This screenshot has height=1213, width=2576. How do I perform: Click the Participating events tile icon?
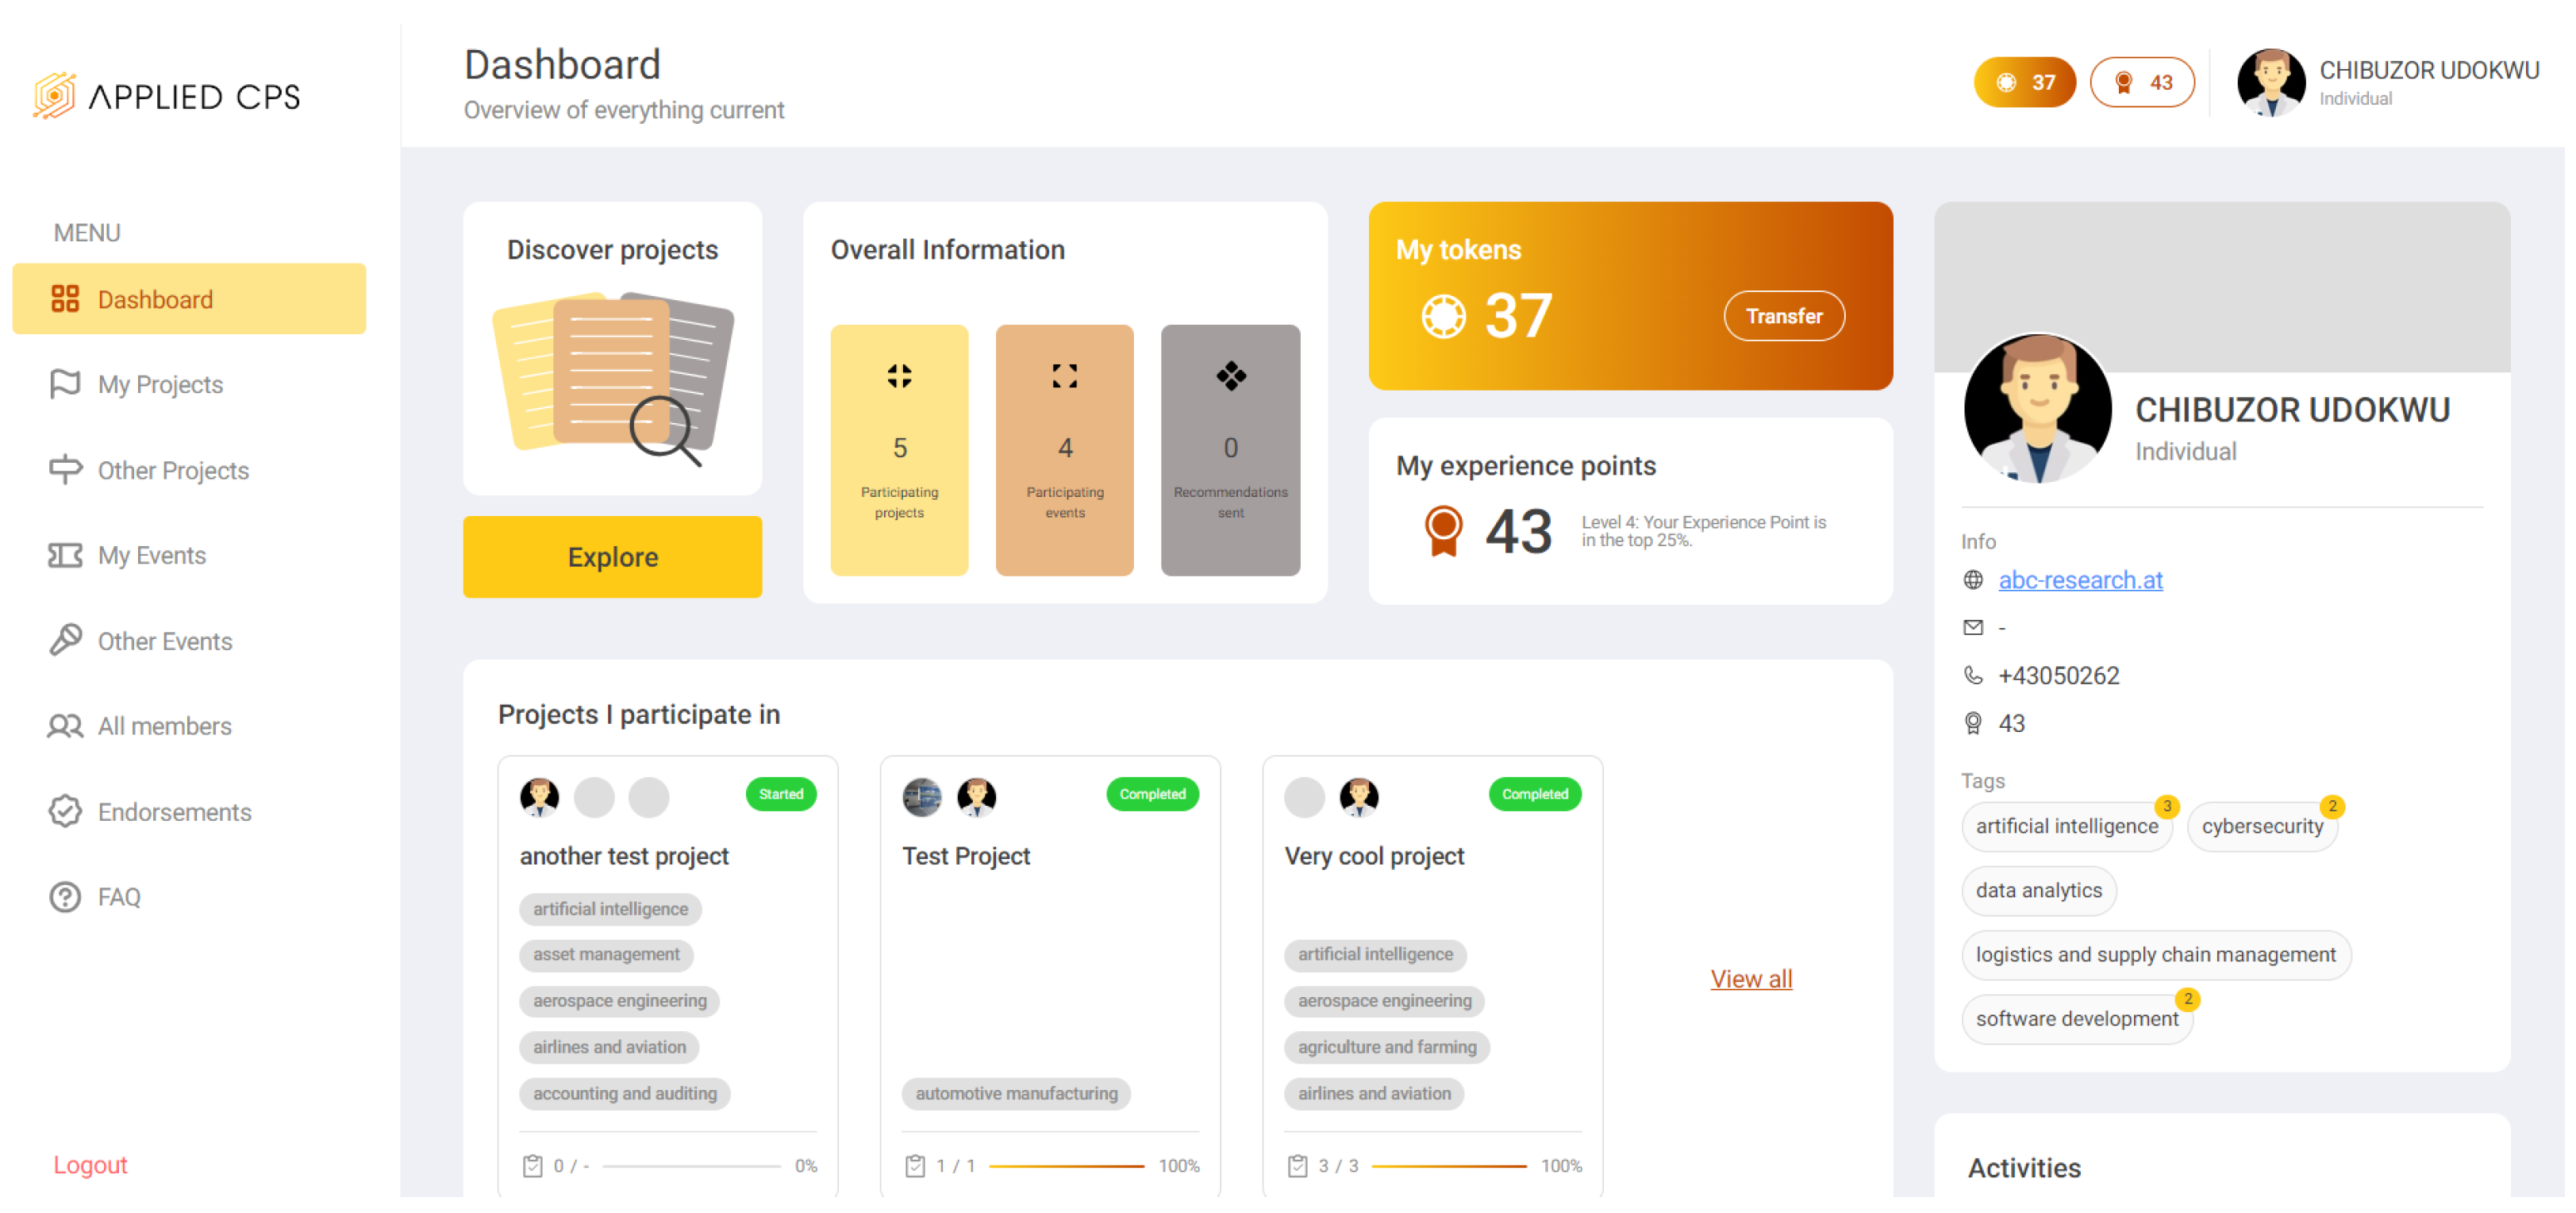coord(1064,376)
